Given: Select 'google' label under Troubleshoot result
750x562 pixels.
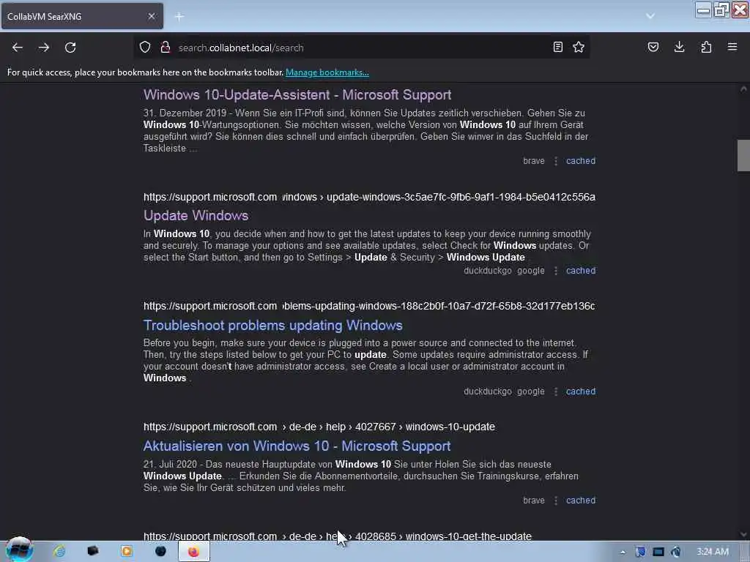Looking at the screenshot, I should [530, 391].
